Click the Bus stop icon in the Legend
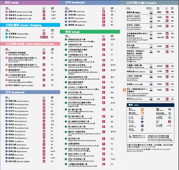 [142, 118]
